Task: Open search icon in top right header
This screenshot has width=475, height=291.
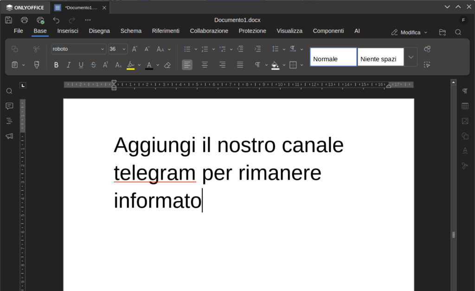Action: 458,32
